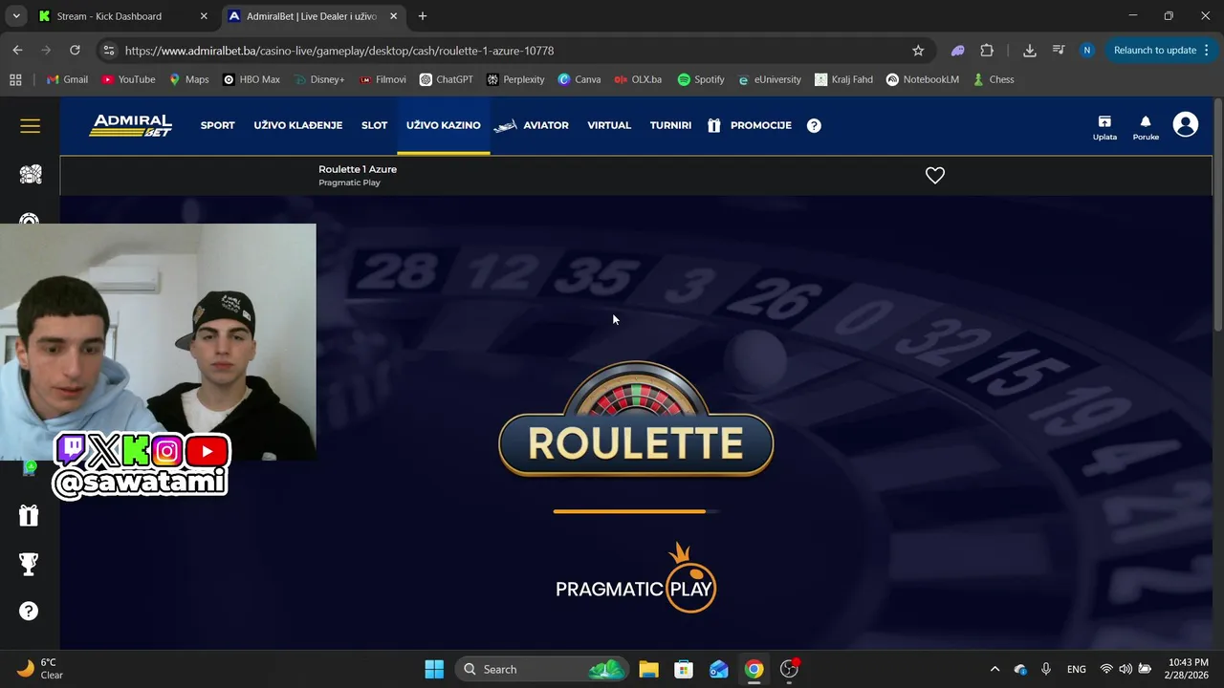Image resolution: width=1224 pixels, height=688 pixels.
Task: Open the eUniversity bookmark
Action: (x=769, y=79)
